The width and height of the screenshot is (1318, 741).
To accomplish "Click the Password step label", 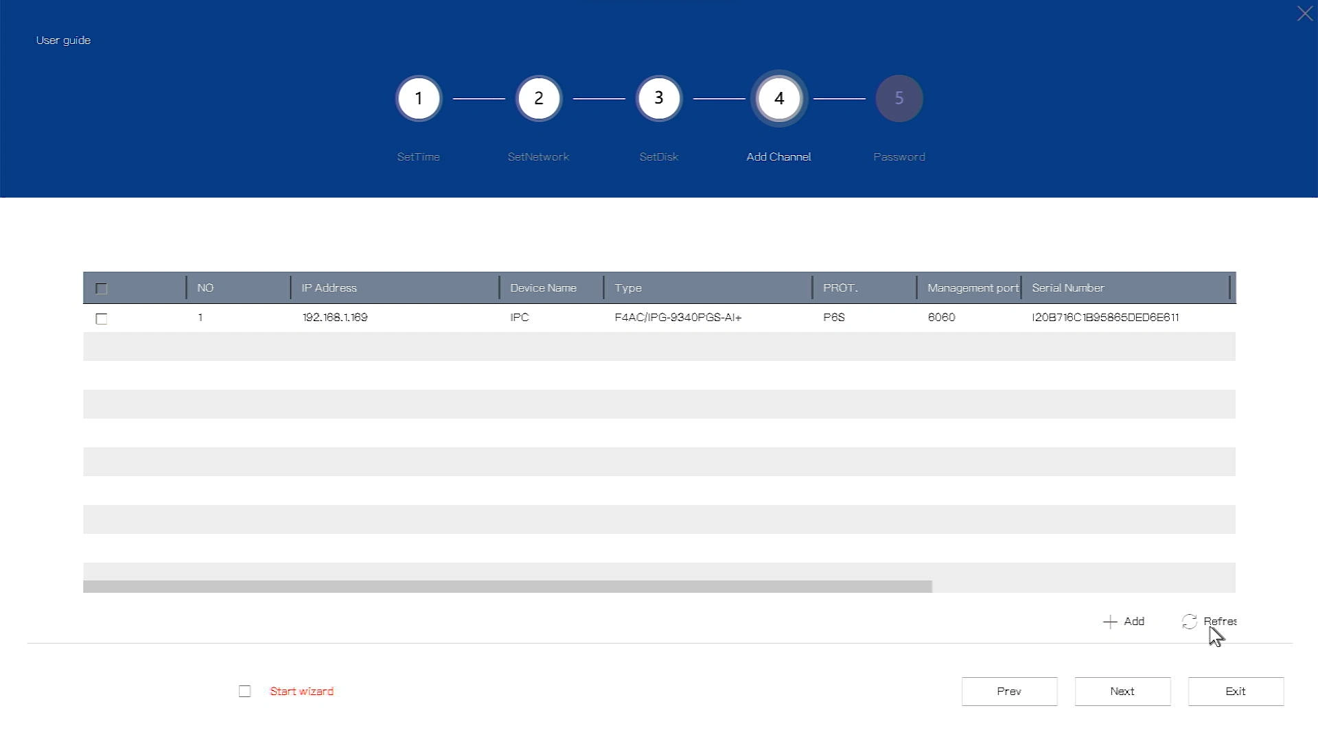I will [899, 157].
